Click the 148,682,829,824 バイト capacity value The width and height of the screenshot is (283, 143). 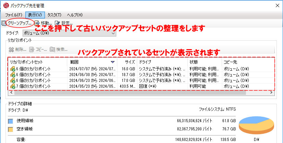coord(194,140)
